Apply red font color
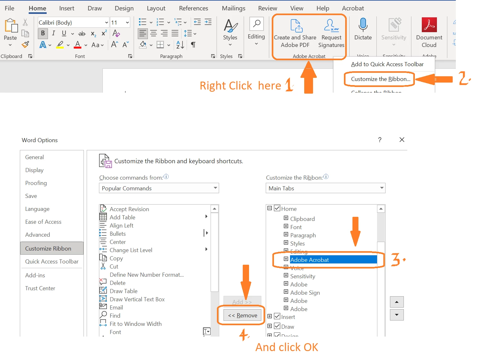 click(78, 45)
